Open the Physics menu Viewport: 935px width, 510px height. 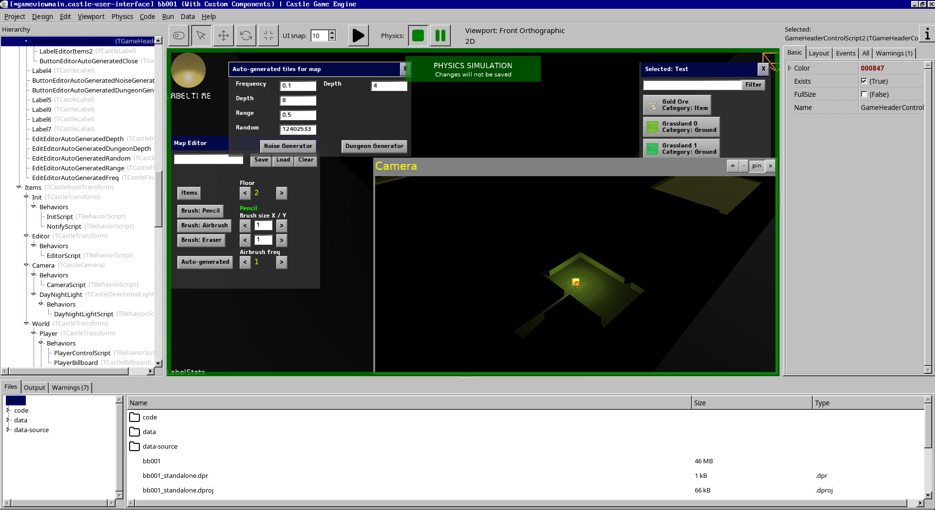click(x=122, y=17)
